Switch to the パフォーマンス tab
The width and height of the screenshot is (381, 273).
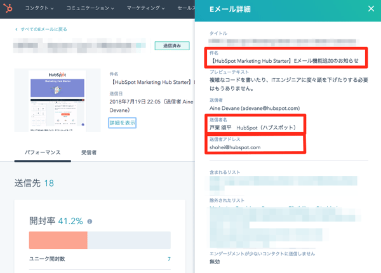pos(43,153)
